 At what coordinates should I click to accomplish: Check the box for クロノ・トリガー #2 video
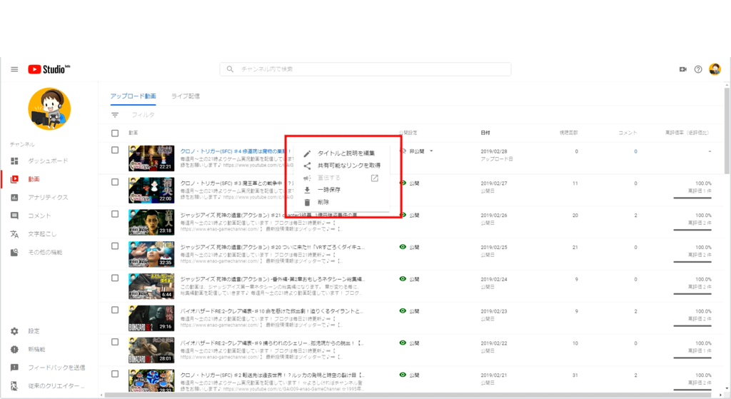click(x=115, y=374)
